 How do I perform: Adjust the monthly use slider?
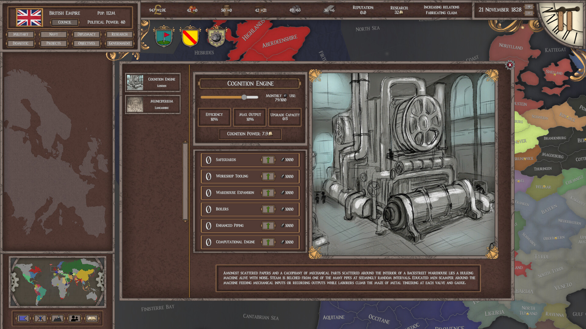[x=244, y=97]
